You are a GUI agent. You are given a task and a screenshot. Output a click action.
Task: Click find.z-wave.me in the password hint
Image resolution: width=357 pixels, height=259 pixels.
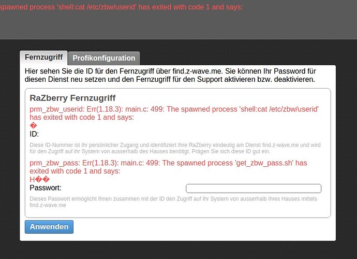[x=48, y=205]
